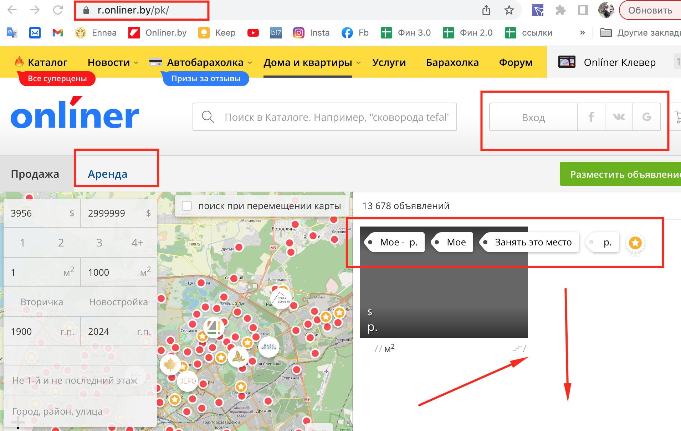Bookmark this page with the star icon

tap(509, 10)
